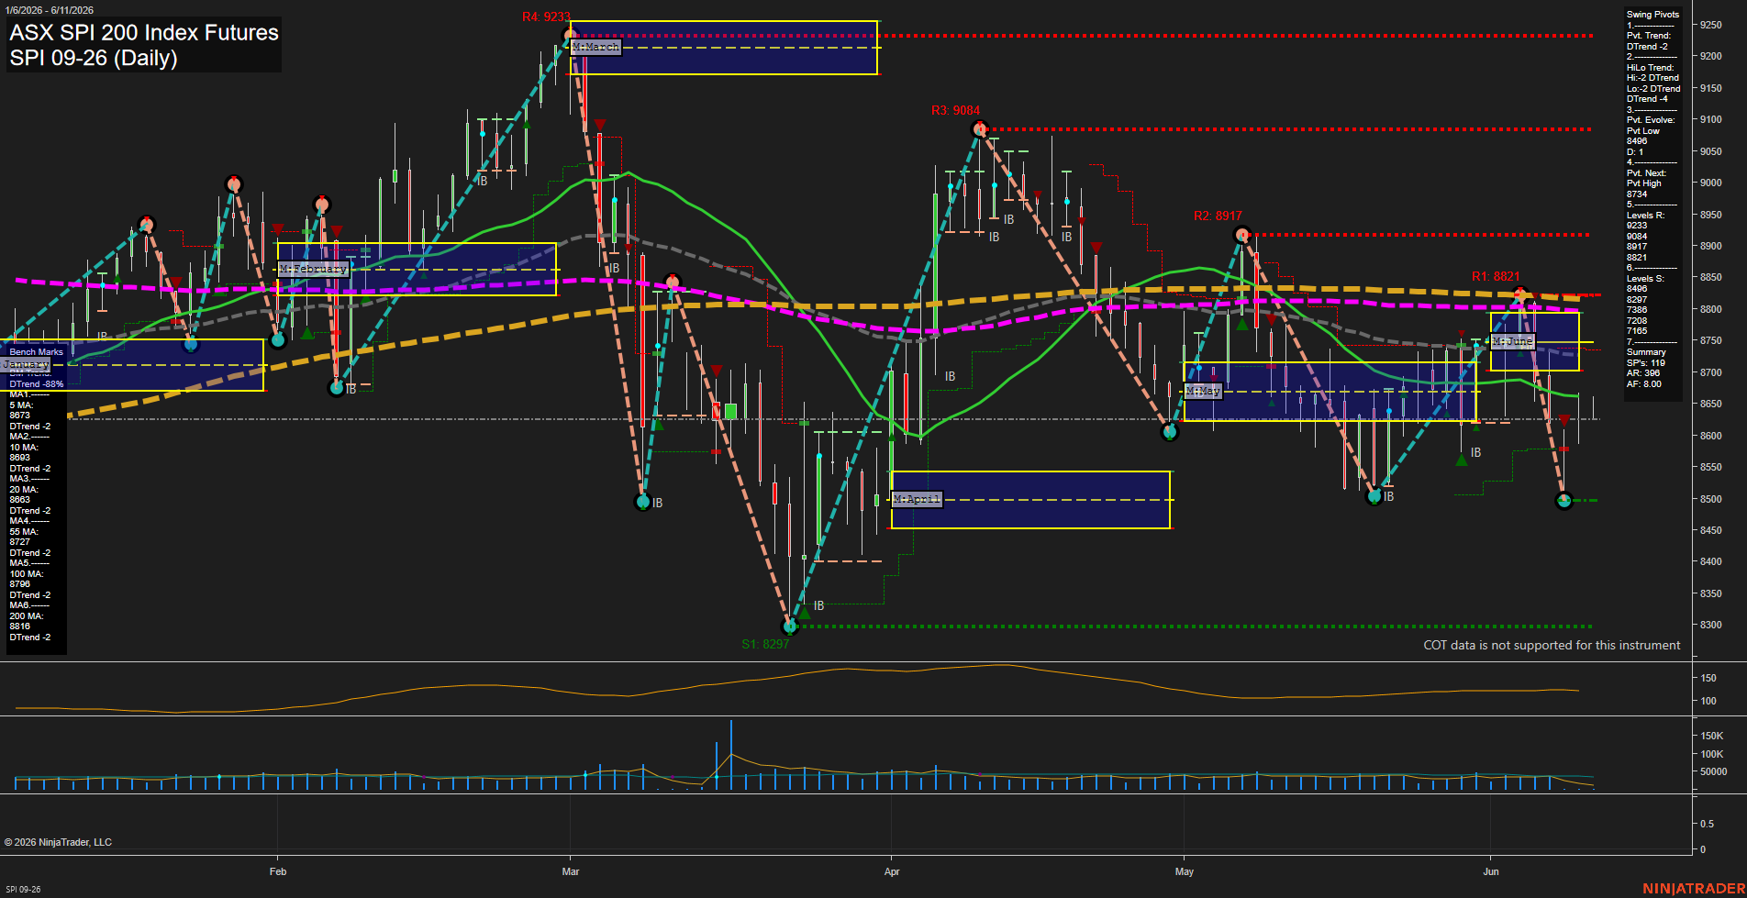Screen dimensions: 1747x898
Task: Select the R2: 8917 resistance label
Action: click(1218, 216)
